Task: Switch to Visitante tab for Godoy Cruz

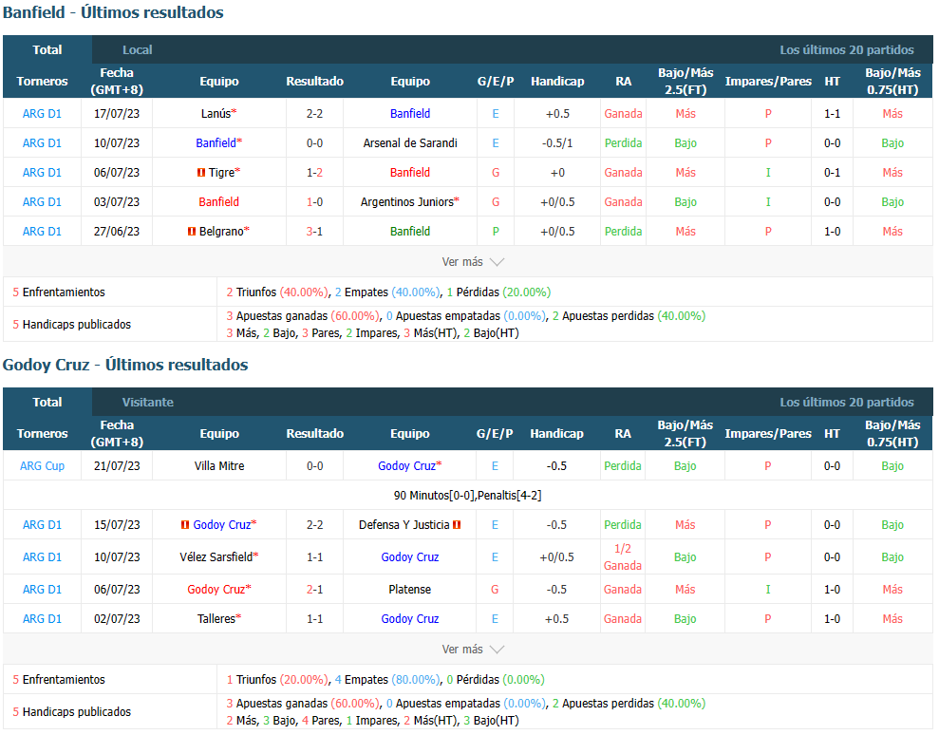Action: (148, 402)
